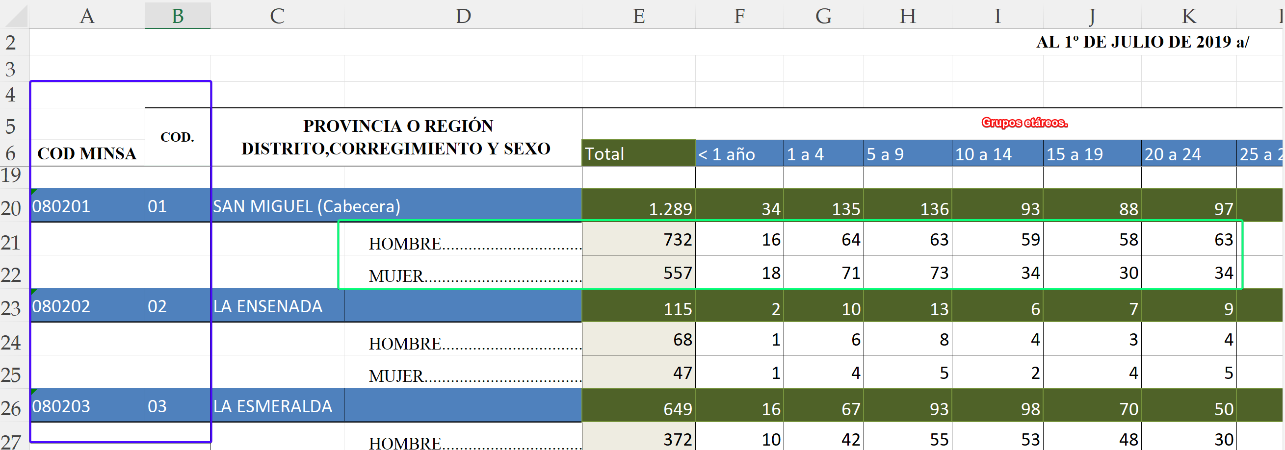Select column F header
The width and height of the screenshot is (1285, 450).
739,16
